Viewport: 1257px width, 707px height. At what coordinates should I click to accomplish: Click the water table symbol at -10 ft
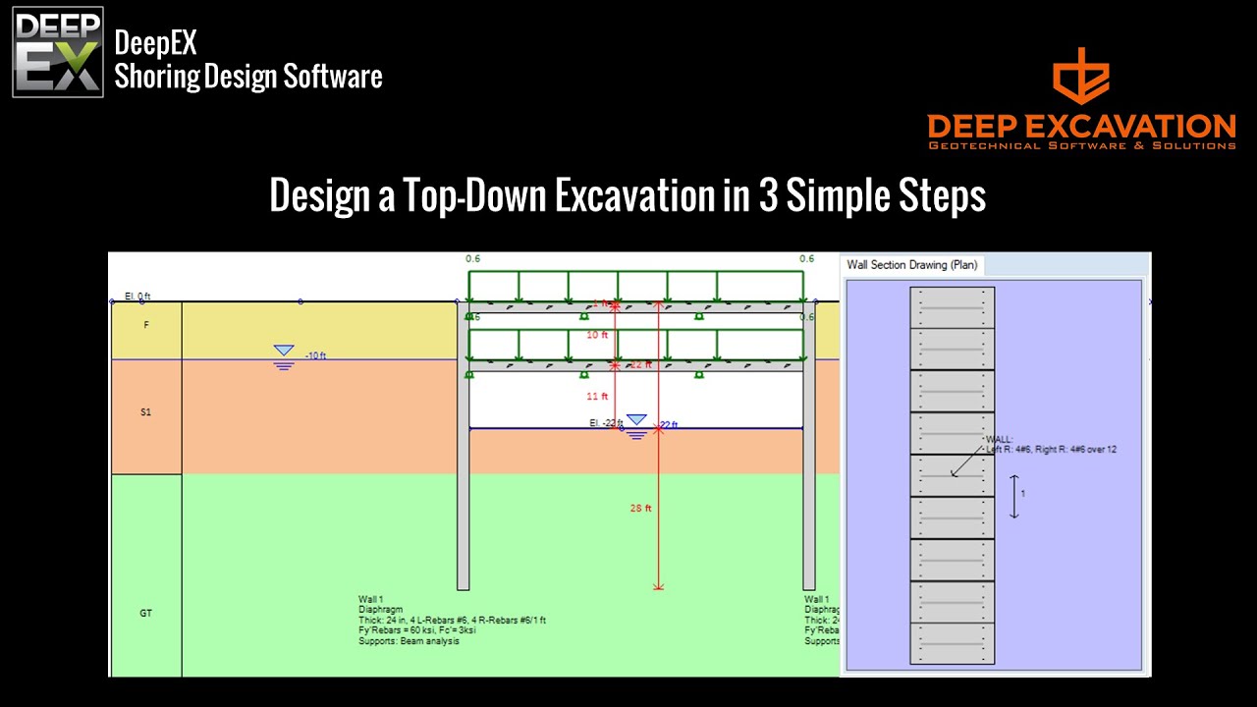click(x=284, y=356)
